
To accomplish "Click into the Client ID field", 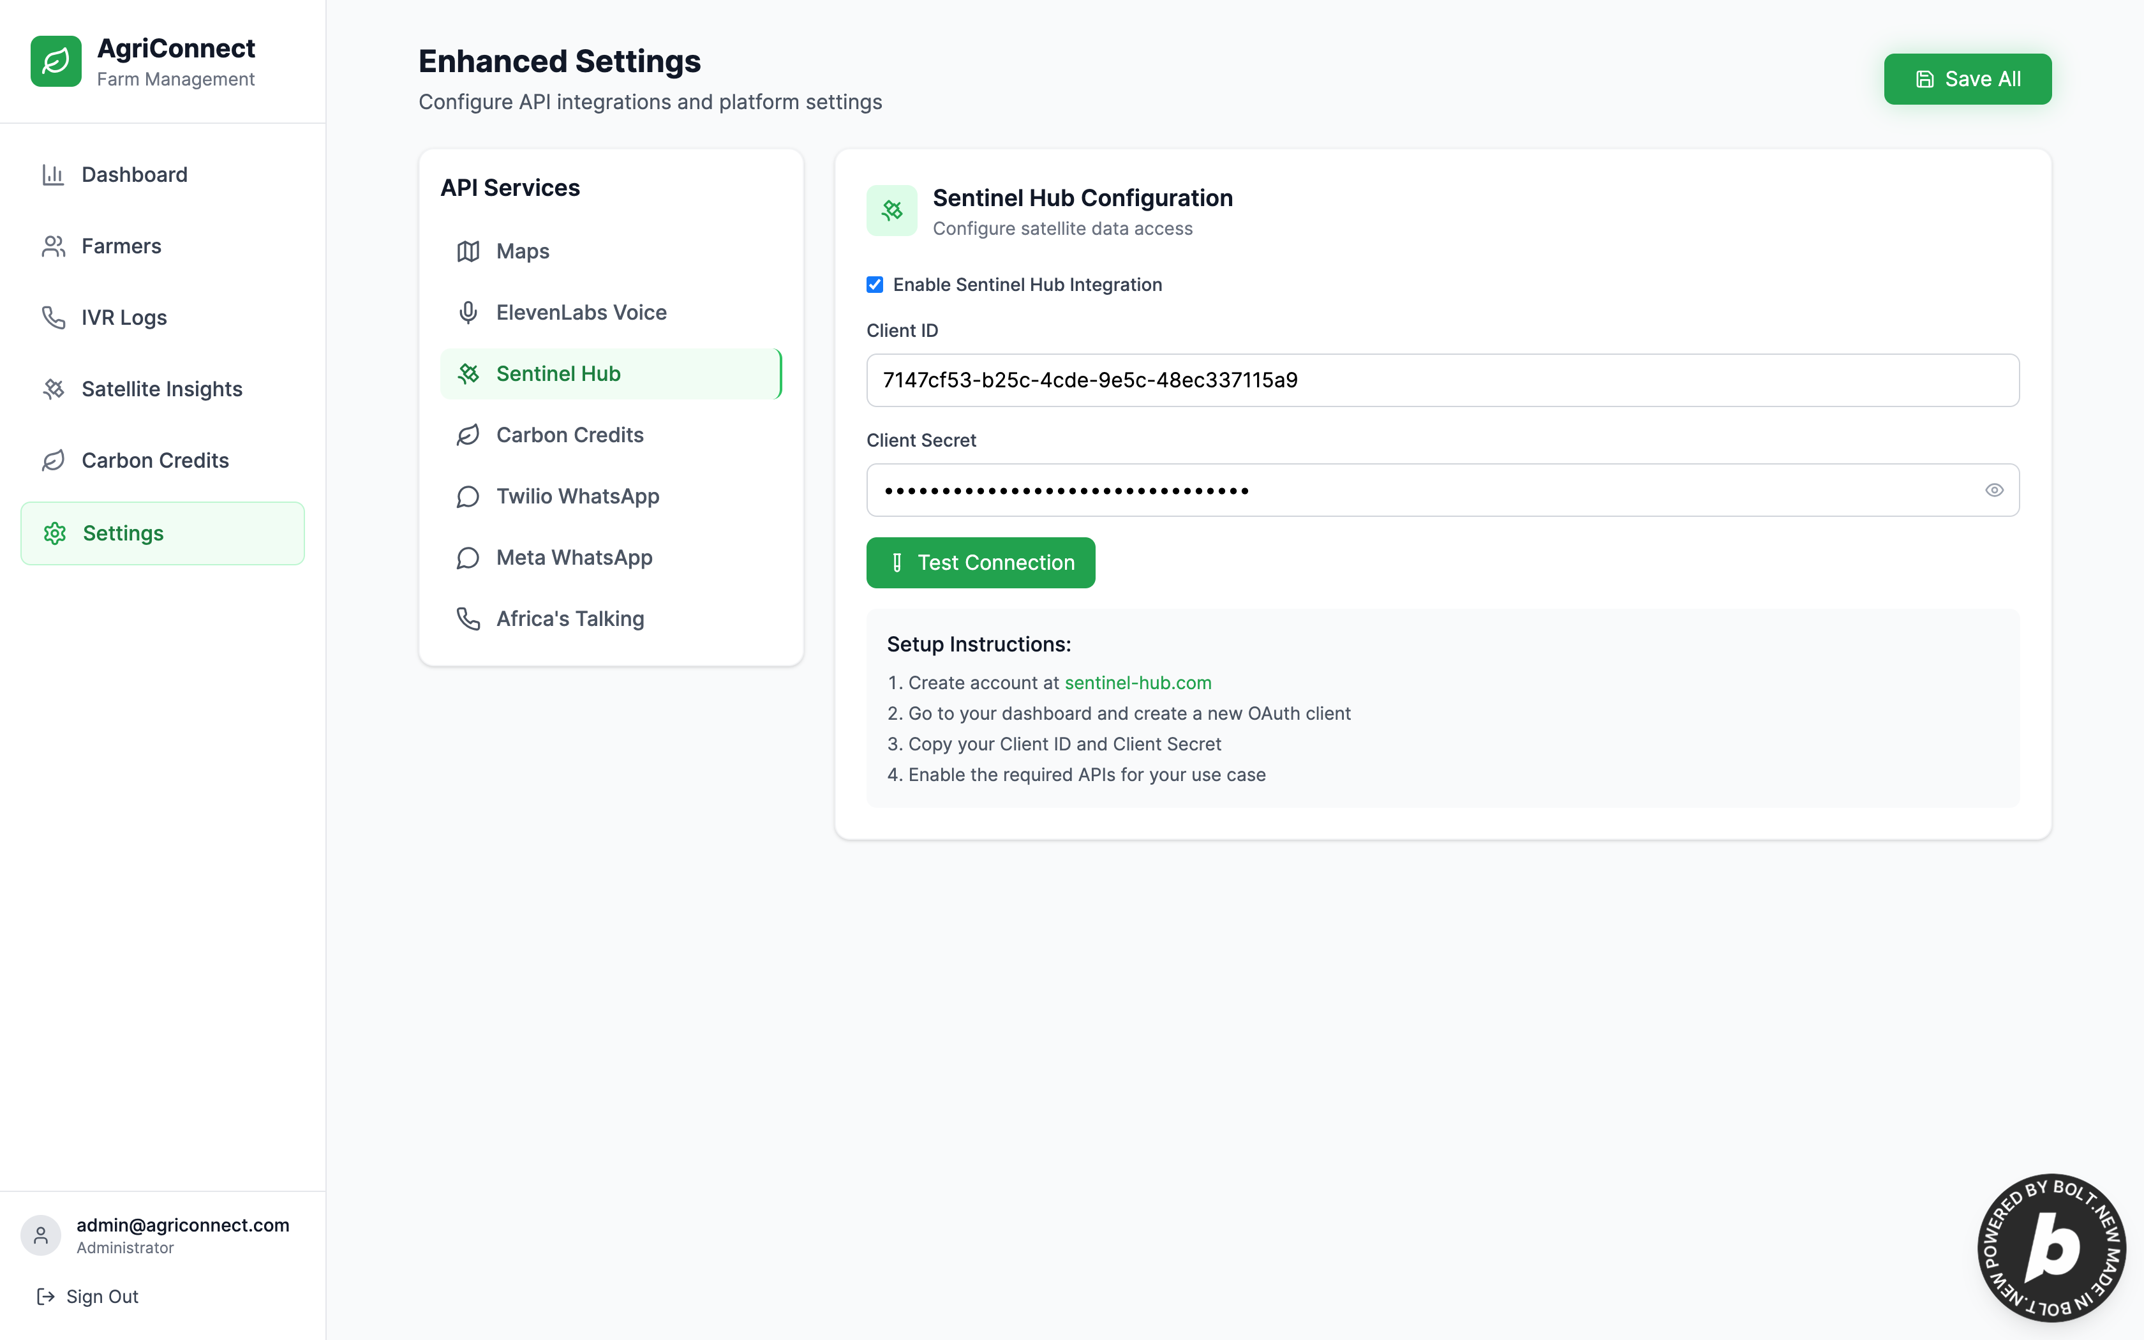I will [1441, 380].
